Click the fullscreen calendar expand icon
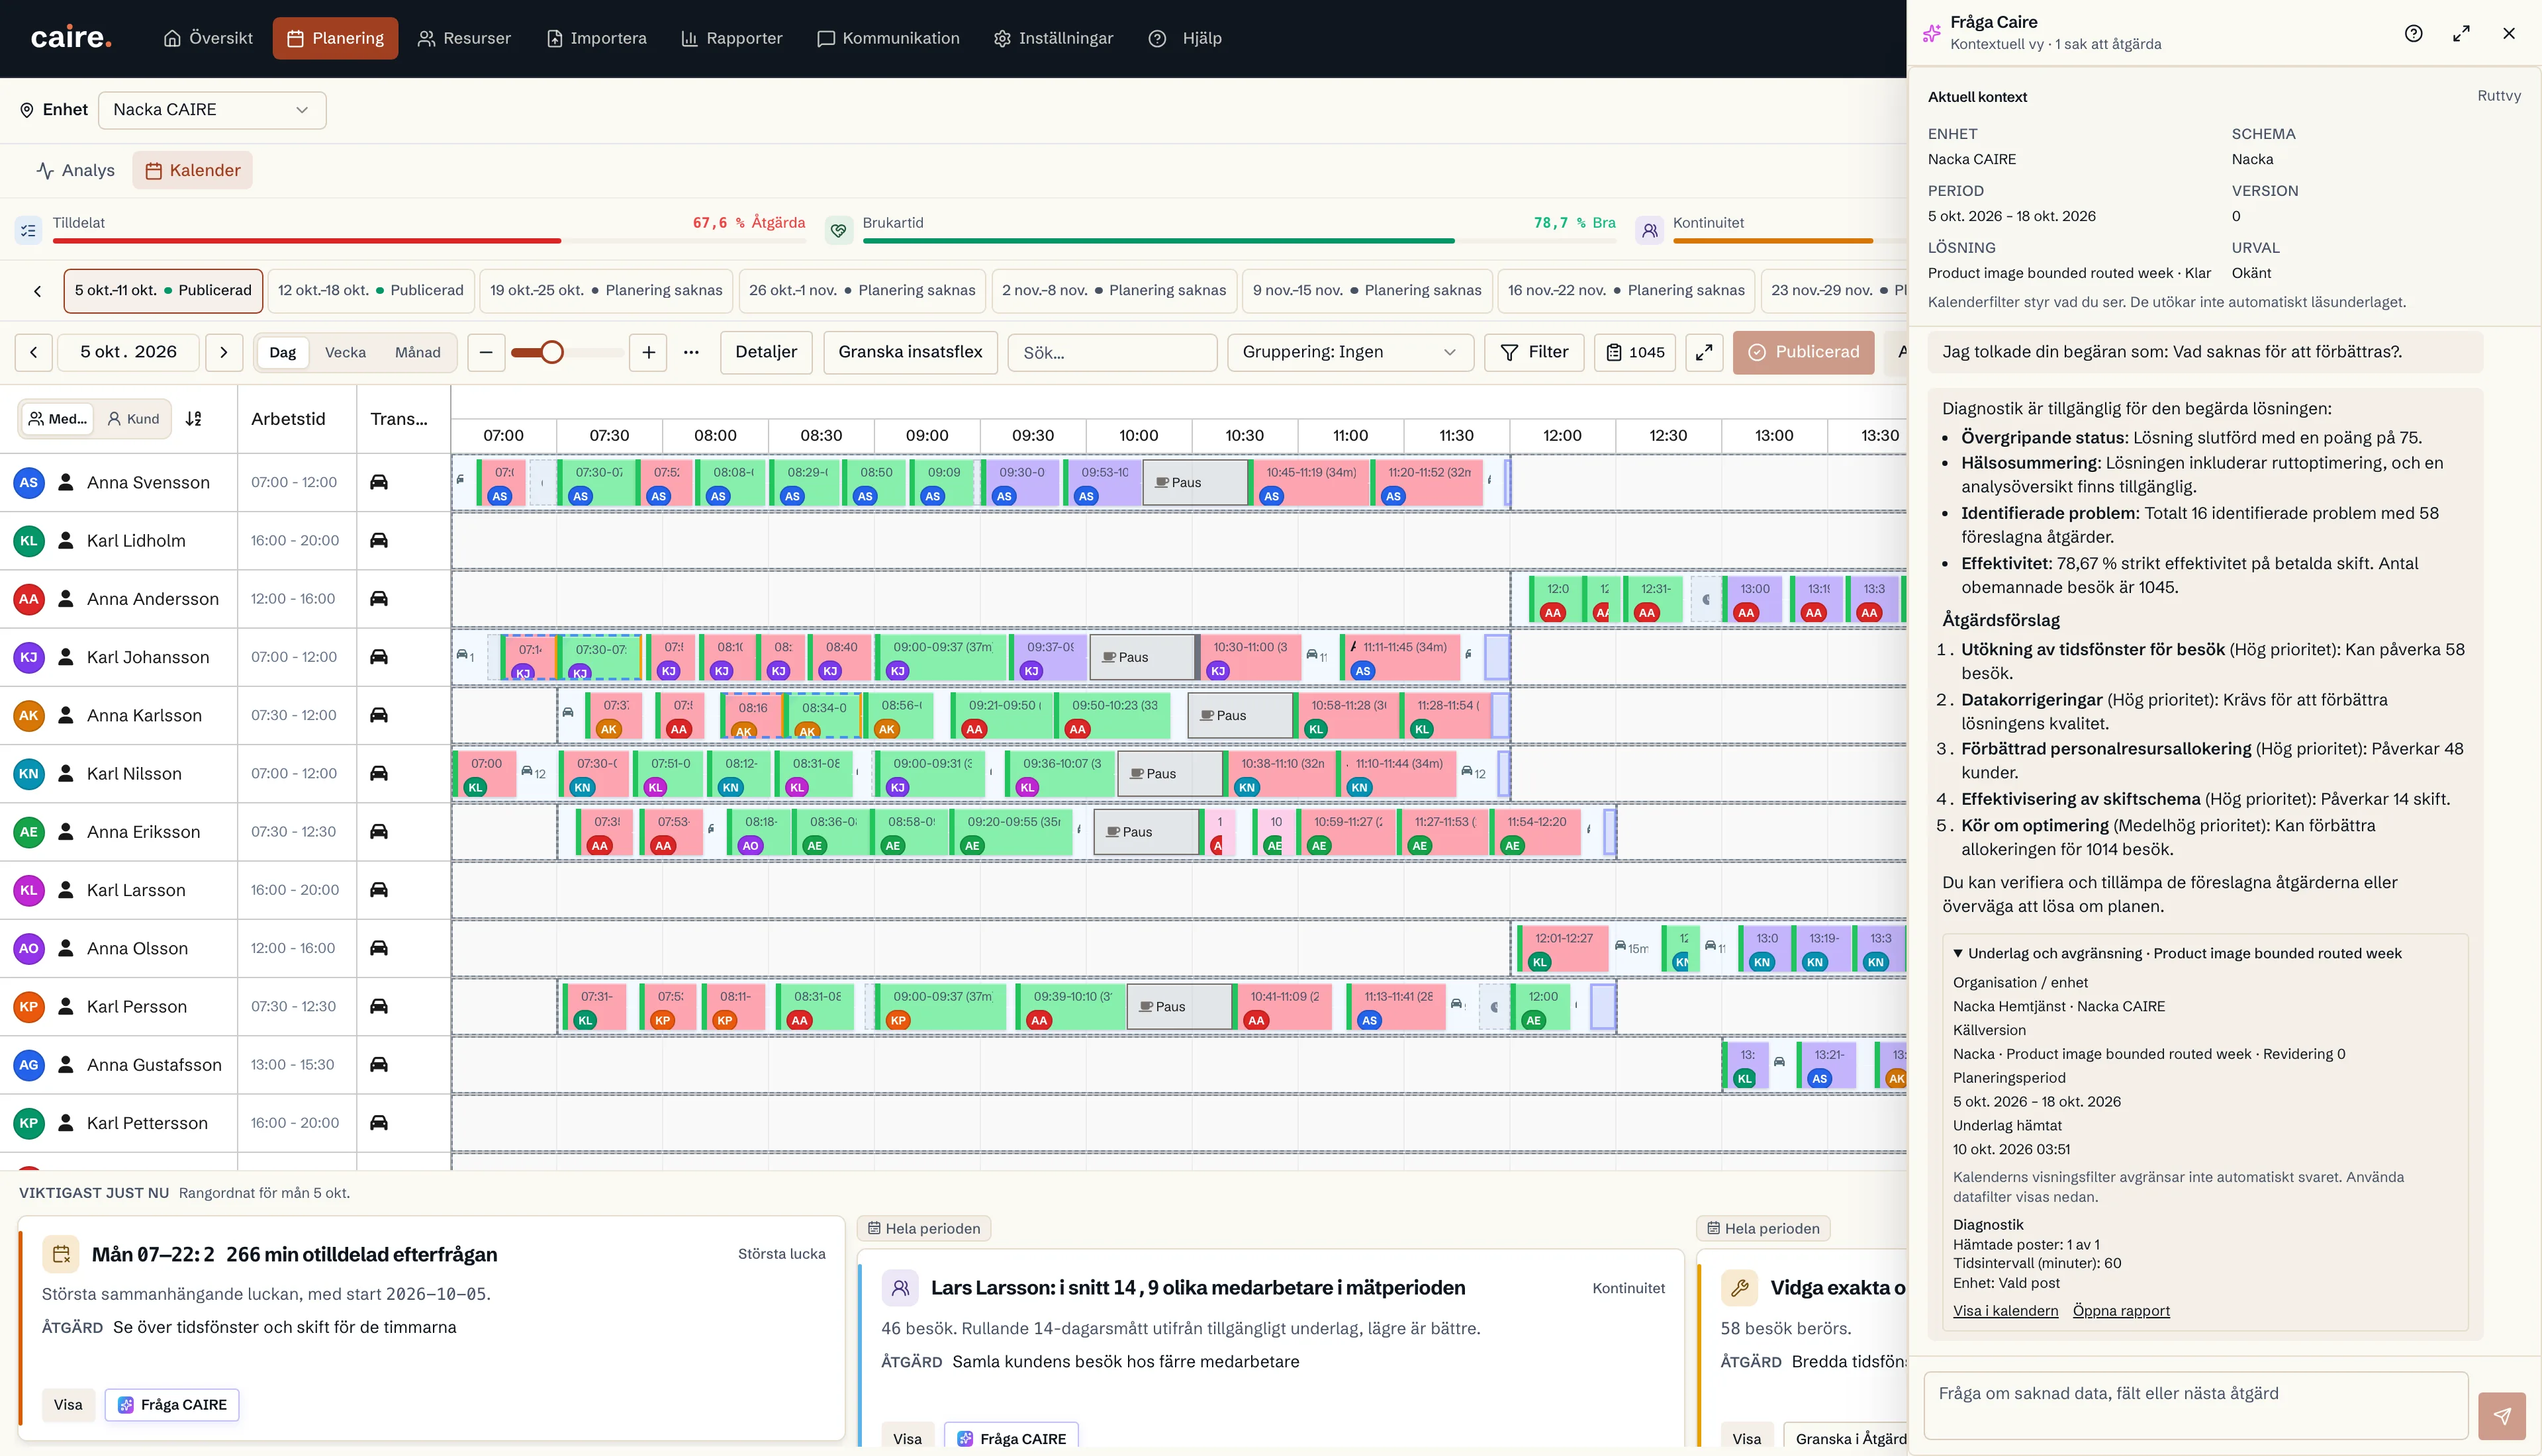This screenshot has width=2542, height=1456. pos(1704,352)
